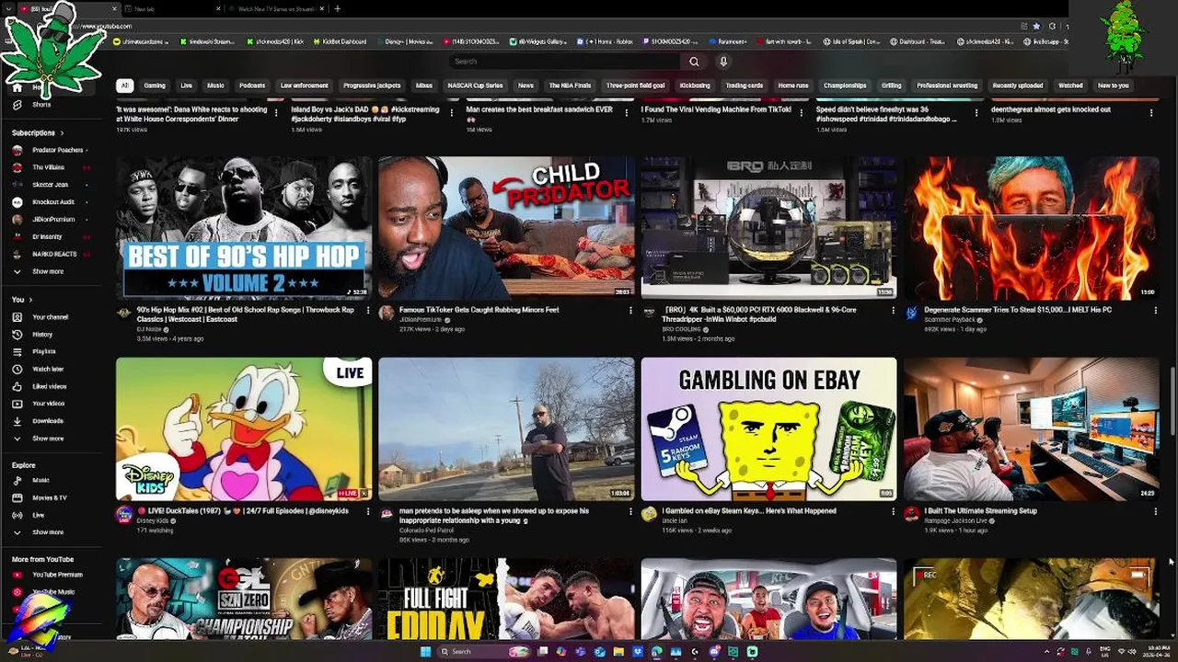Screen dimensions: 1178x662
Task: Select the Professional wrestling filter chip
Action: (947, 86)
